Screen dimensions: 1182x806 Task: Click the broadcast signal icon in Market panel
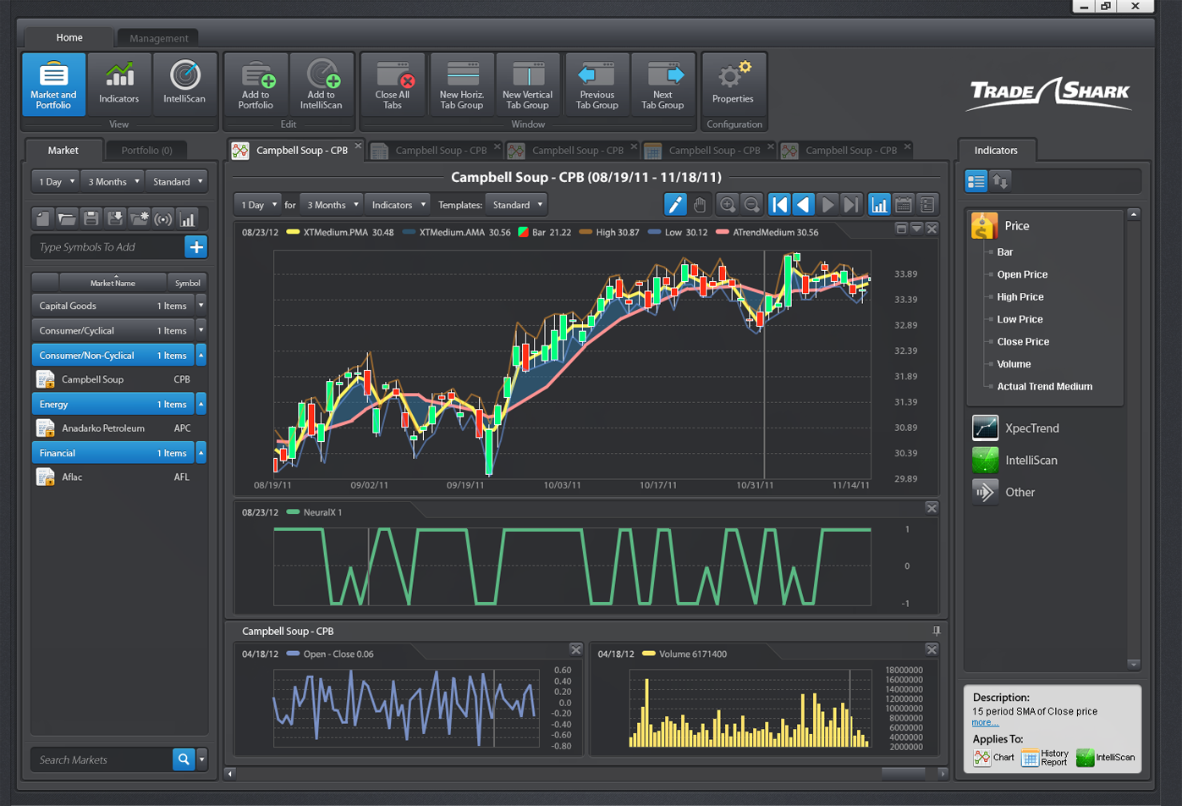click(x=163, y=218)
